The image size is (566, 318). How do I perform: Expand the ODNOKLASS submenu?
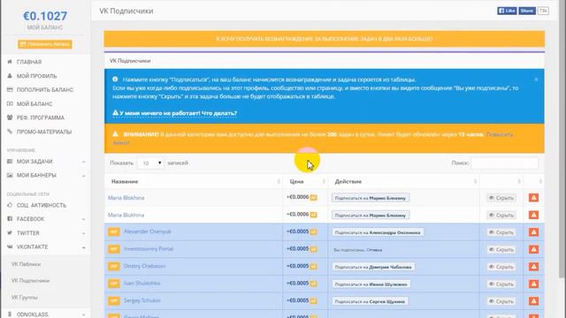83,314
